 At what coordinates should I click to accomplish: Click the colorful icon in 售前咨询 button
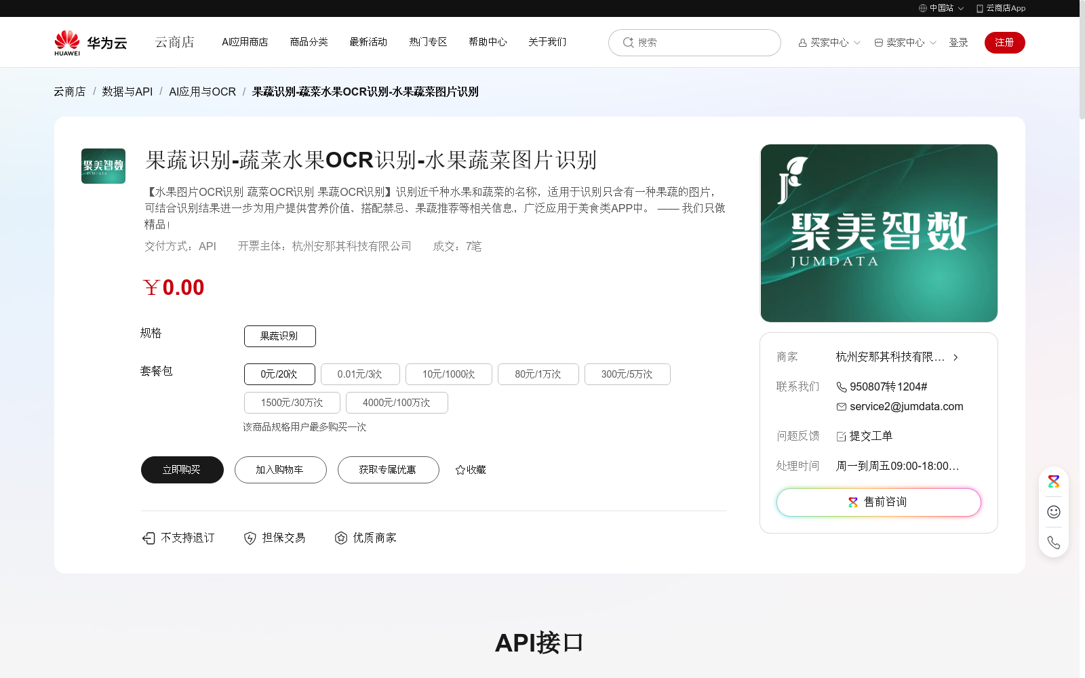point(853,502)
